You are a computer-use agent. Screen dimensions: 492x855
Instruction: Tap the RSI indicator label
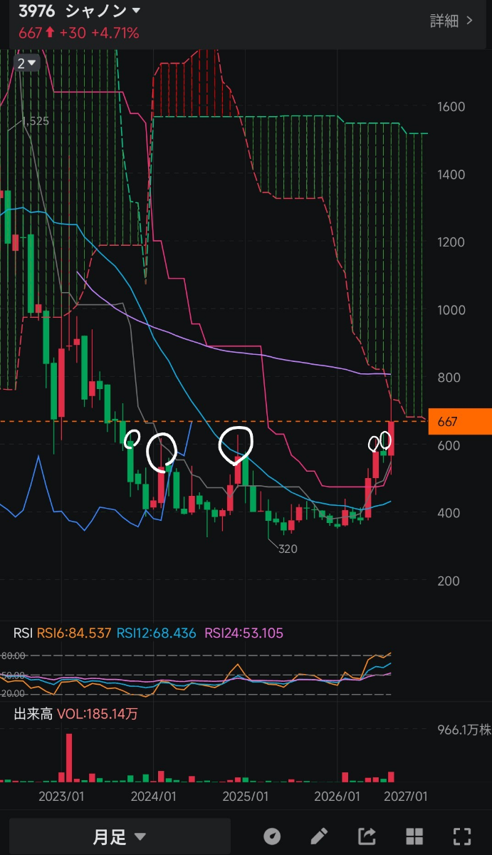pyautogui.click(x=23, y=633)
